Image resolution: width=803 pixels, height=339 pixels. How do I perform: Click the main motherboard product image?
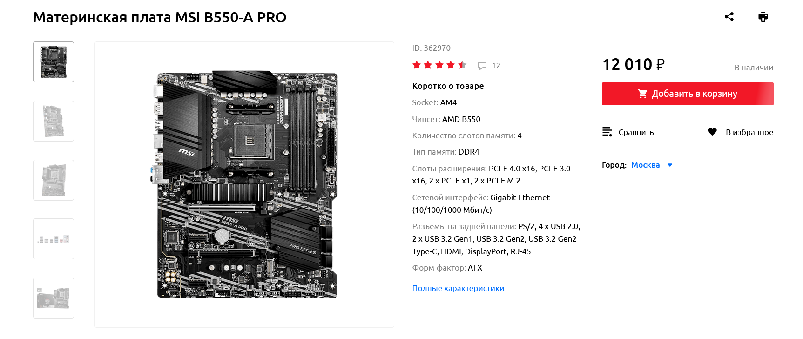244,185
